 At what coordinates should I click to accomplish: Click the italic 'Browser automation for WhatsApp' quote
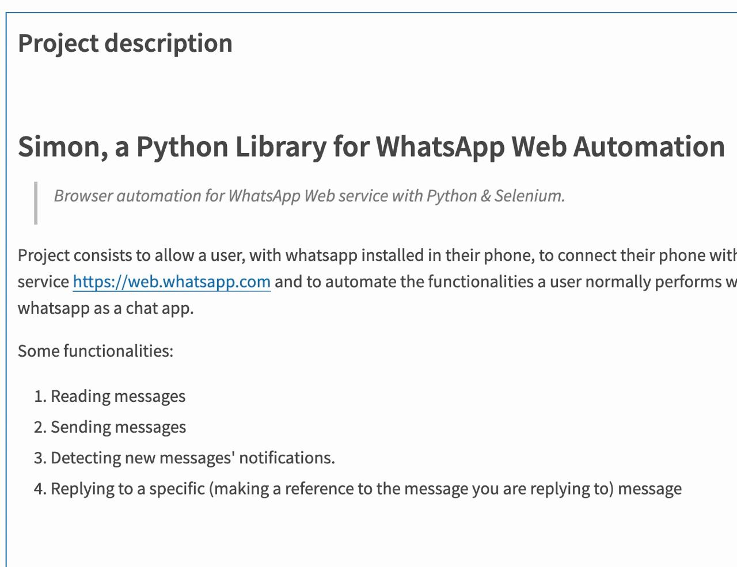tap(309, 196)
